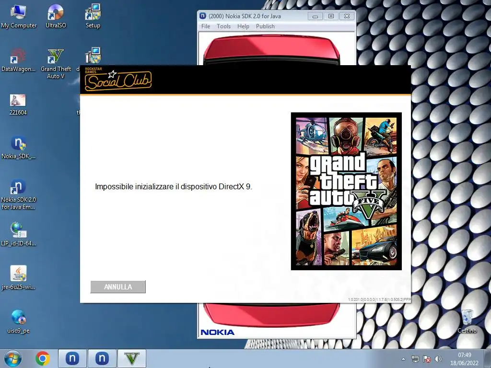
Task: Open the top-row Setup desktop icon
Action: (93, 17)
